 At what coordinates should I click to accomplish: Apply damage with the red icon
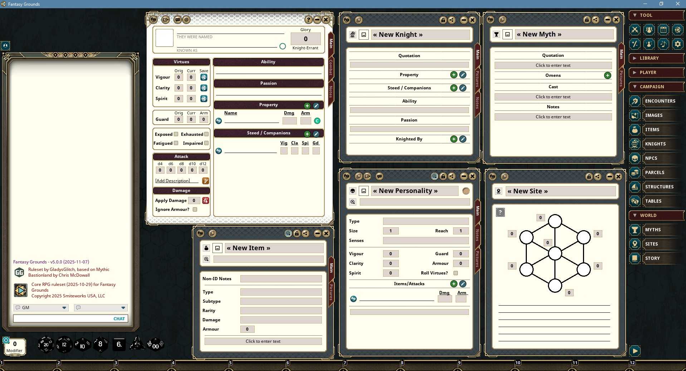point(206,201)
